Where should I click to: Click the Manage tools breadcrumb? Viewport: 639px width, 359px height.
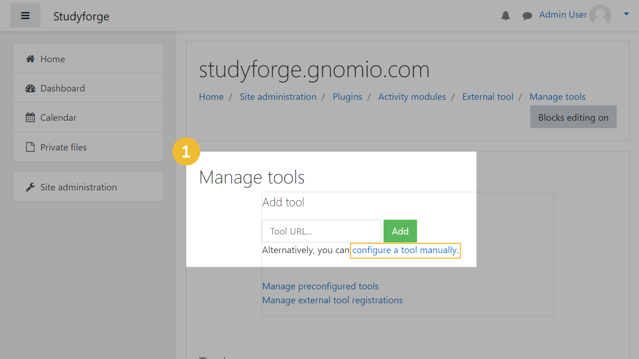[557, 97]
